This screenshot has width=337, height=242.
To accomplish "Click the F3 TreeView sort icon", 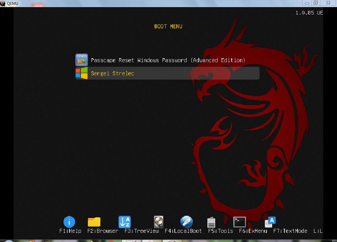I will coord(125,222).
